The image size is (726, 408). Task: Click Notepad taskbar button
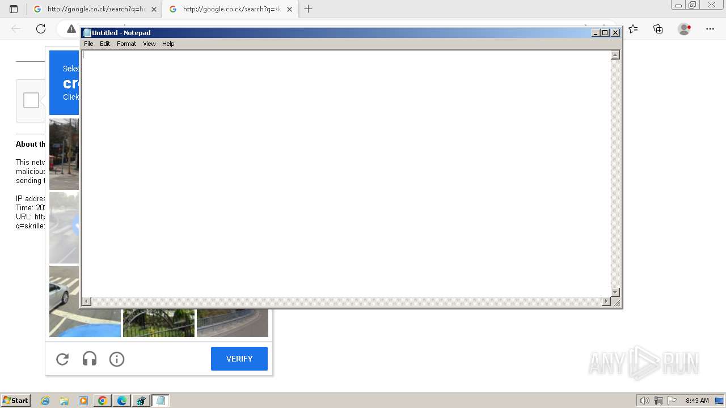(161, 401)
